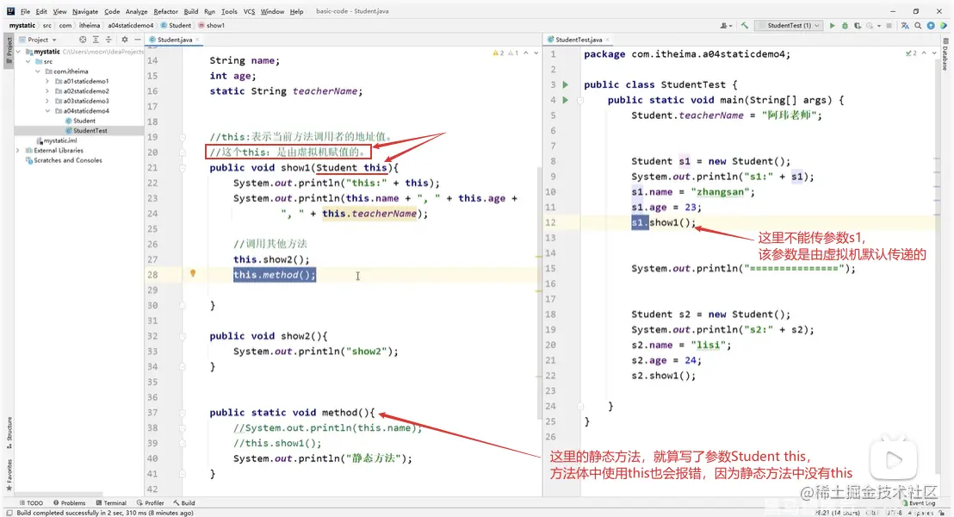This screenshot has width=954, height=517.
Task: Open the Refactor menu
Action: click(x=165, y=11)
